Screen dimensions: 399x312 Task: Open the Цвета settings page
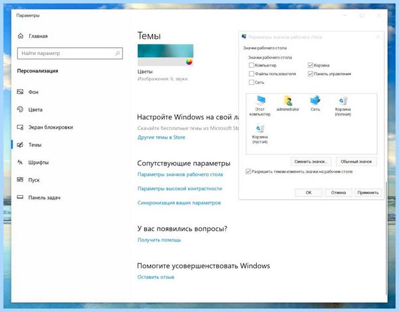point(35,110)
